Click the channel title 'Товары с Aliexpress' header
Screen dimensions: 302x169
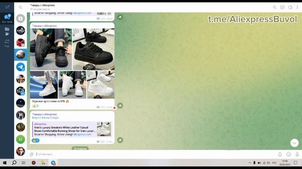coord(42,5)
